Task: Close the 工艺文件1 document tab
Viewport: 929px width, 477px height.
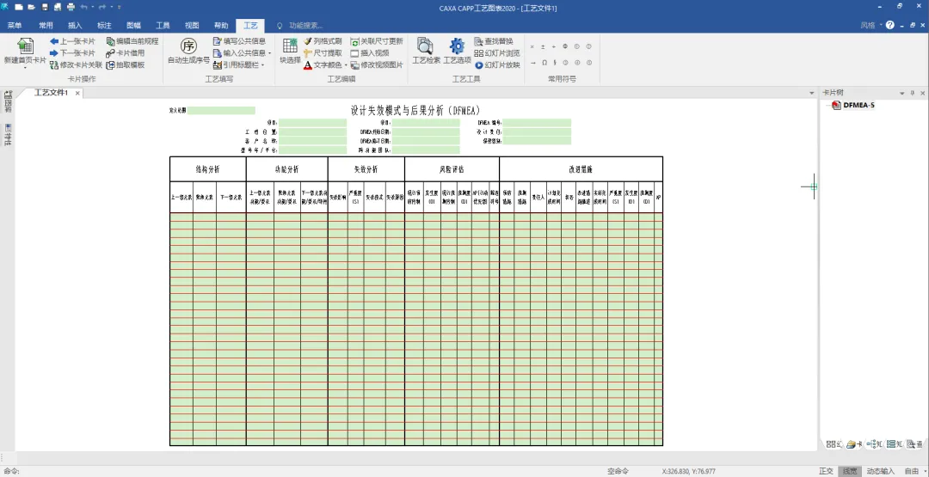Action: pos(77,94)
